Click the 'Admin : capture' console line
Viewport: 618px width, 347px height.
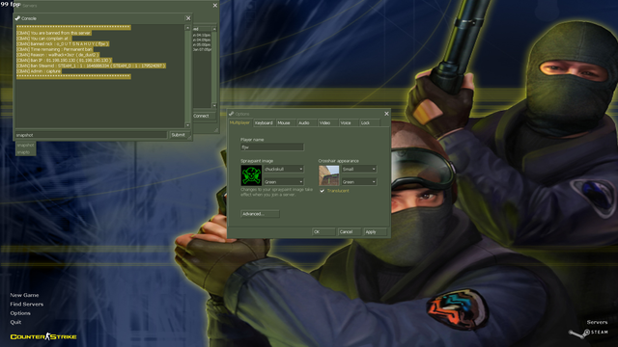coord(39,71)
